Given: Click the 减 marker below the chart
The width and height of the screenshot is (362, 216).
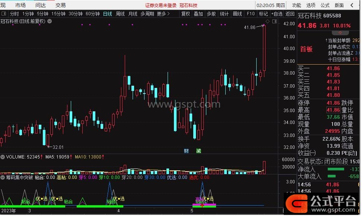Looking at the screenshot, I should (x=199, y=151).
